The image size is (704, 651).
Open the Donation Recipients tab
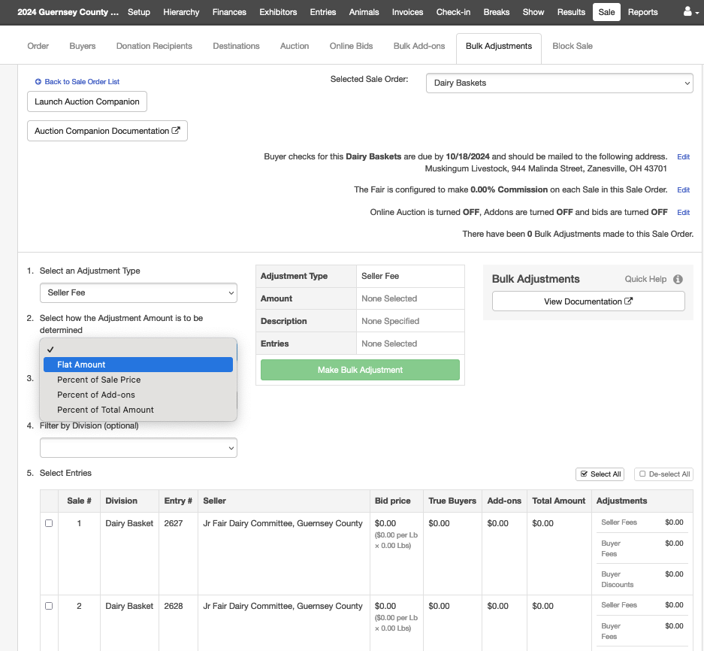coord(154,46)
